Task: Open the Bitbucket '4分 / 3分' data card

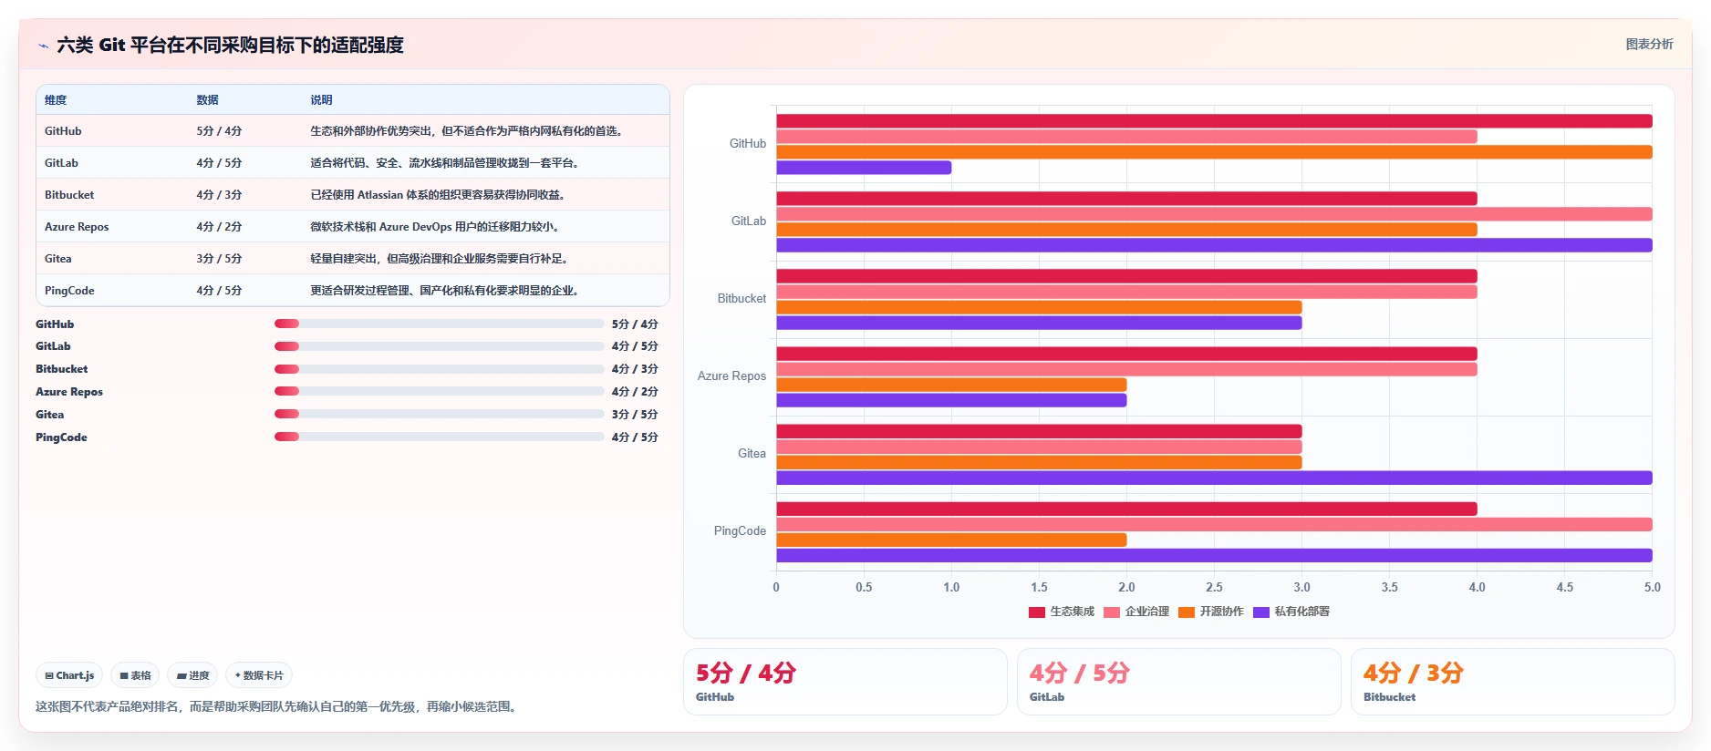Action: coord(1512,682)
